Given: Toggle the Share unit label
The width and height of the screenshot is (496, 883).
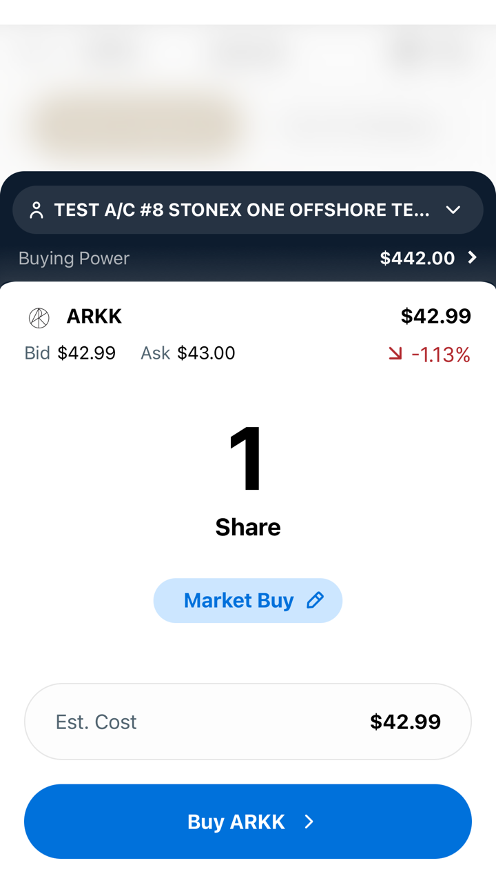Looking at the screenshot, I should pos(247,527).
